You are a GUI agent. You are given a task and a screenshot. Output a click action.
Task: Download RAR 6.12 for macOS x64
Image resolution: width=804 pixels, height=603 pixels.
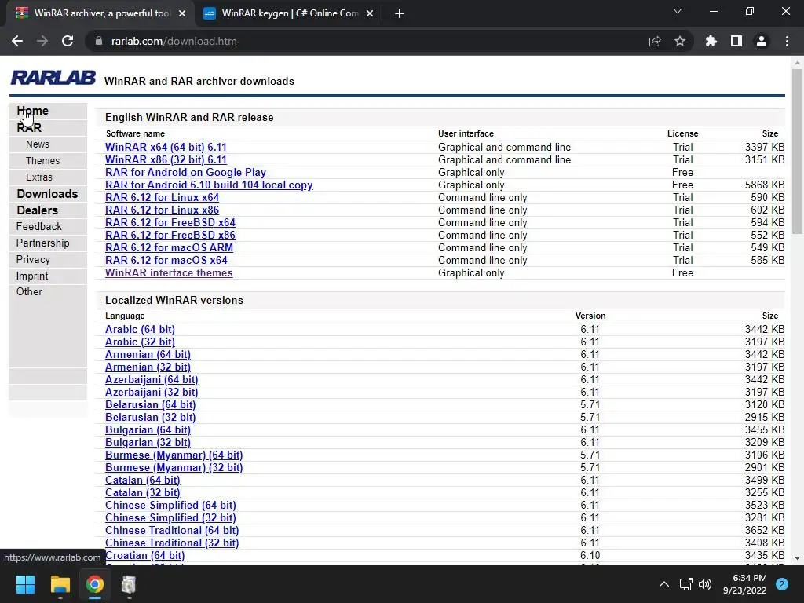coord(166,260)
